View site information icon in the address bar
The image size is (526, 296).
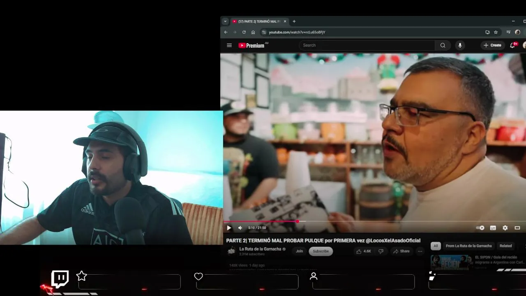tap(264, 32)
